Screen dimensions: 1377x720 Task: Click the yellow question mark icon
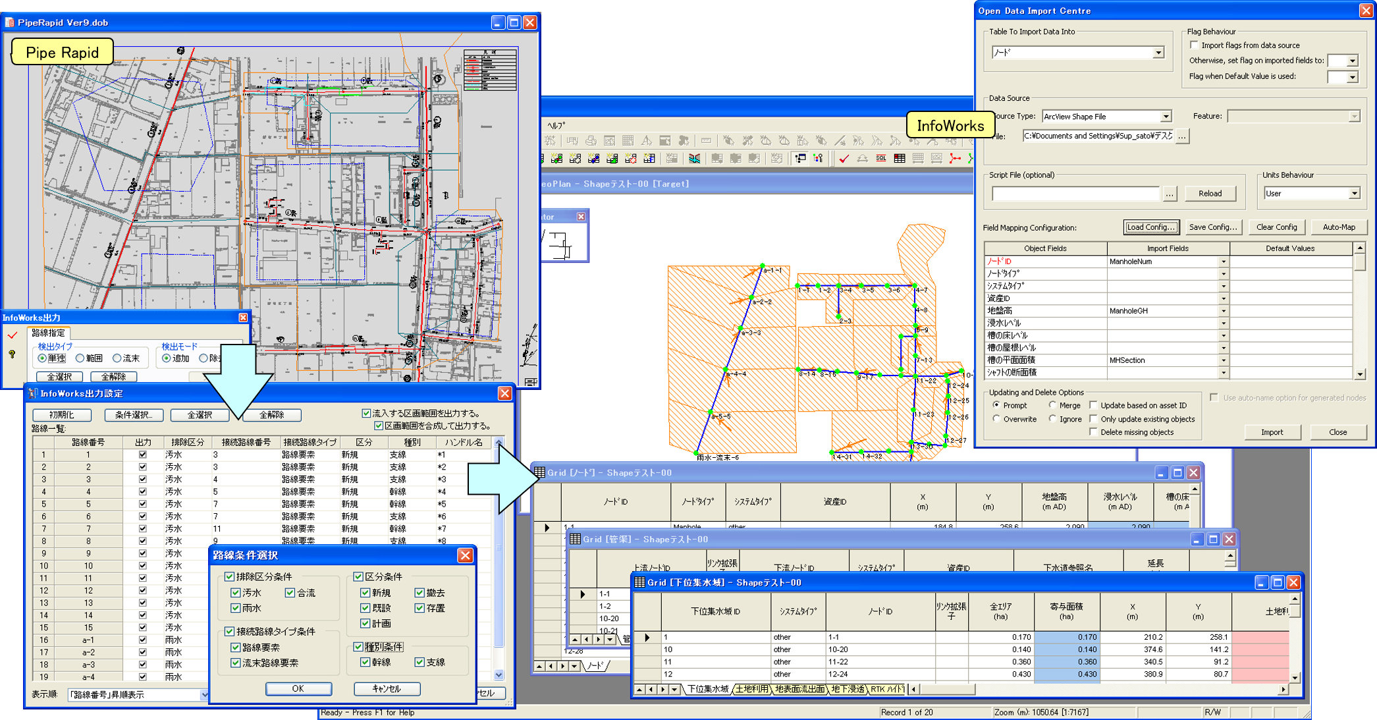pyautogui.click(x=12, y=354)
